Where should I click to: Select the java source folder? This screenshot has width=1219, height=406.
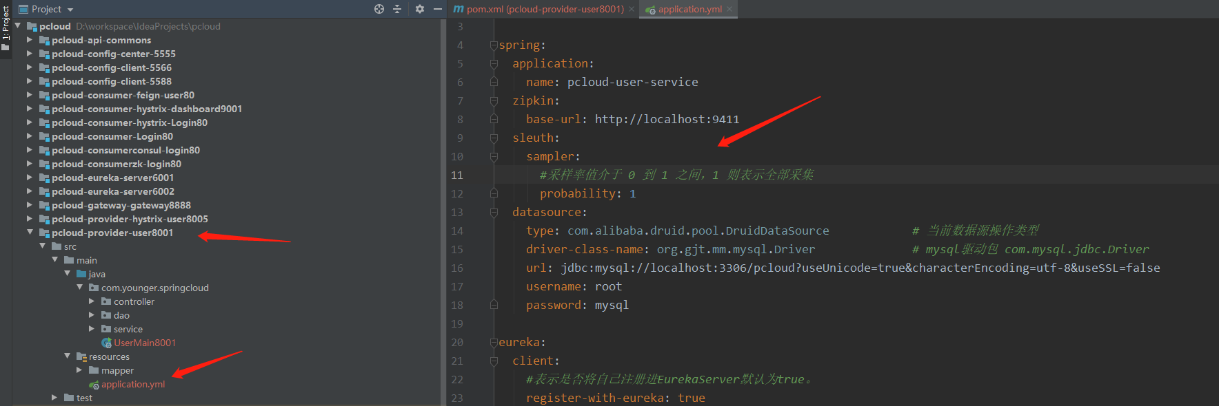(97, 274)
